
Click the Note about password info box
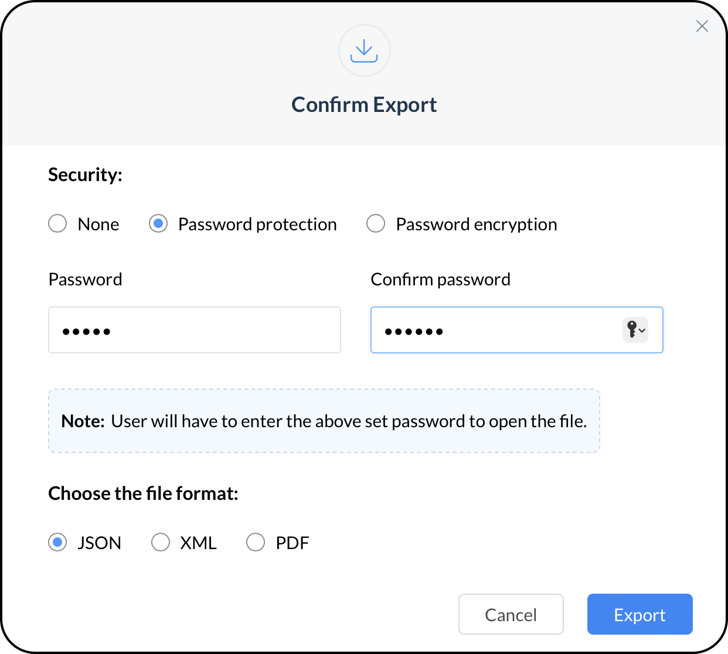coord(324,421)
